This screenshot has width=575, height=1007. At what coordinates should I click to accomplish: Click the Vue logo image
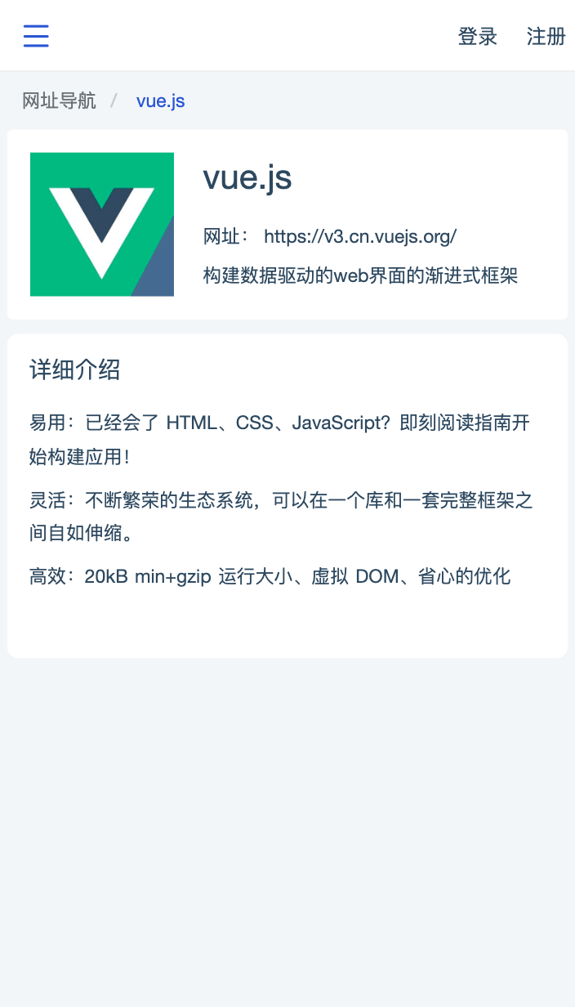coord(102,224)
